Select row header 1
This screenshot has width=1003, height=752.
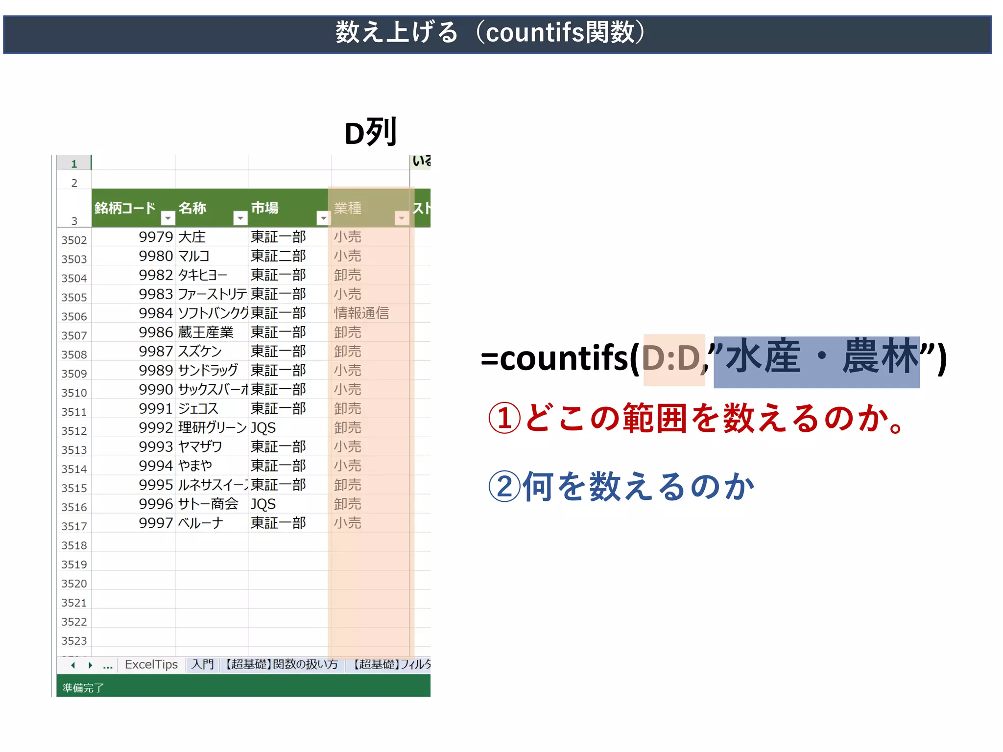coord(74,164)
